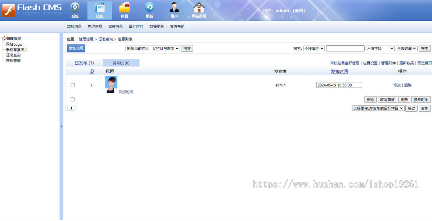Image resolution: width=432 pixels, height=221 pixels.
Task: Click the 栏目设置 link
Action: [370, 63]
